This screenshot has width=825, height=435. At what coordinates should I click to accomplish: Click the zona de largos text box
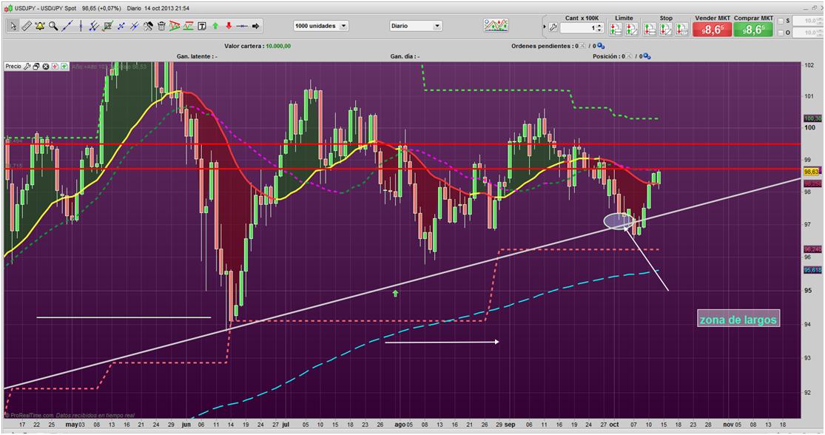pos(738,319)
